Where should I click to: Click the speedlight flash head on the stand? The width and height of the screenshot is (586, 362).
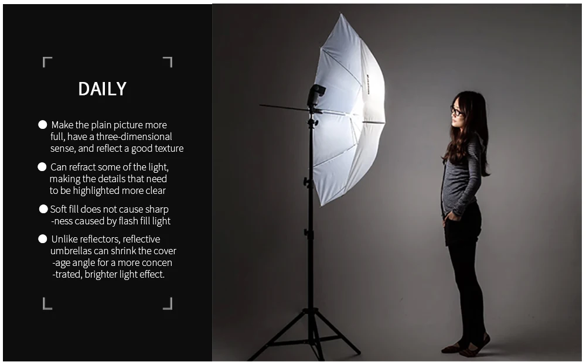[315, 95]
